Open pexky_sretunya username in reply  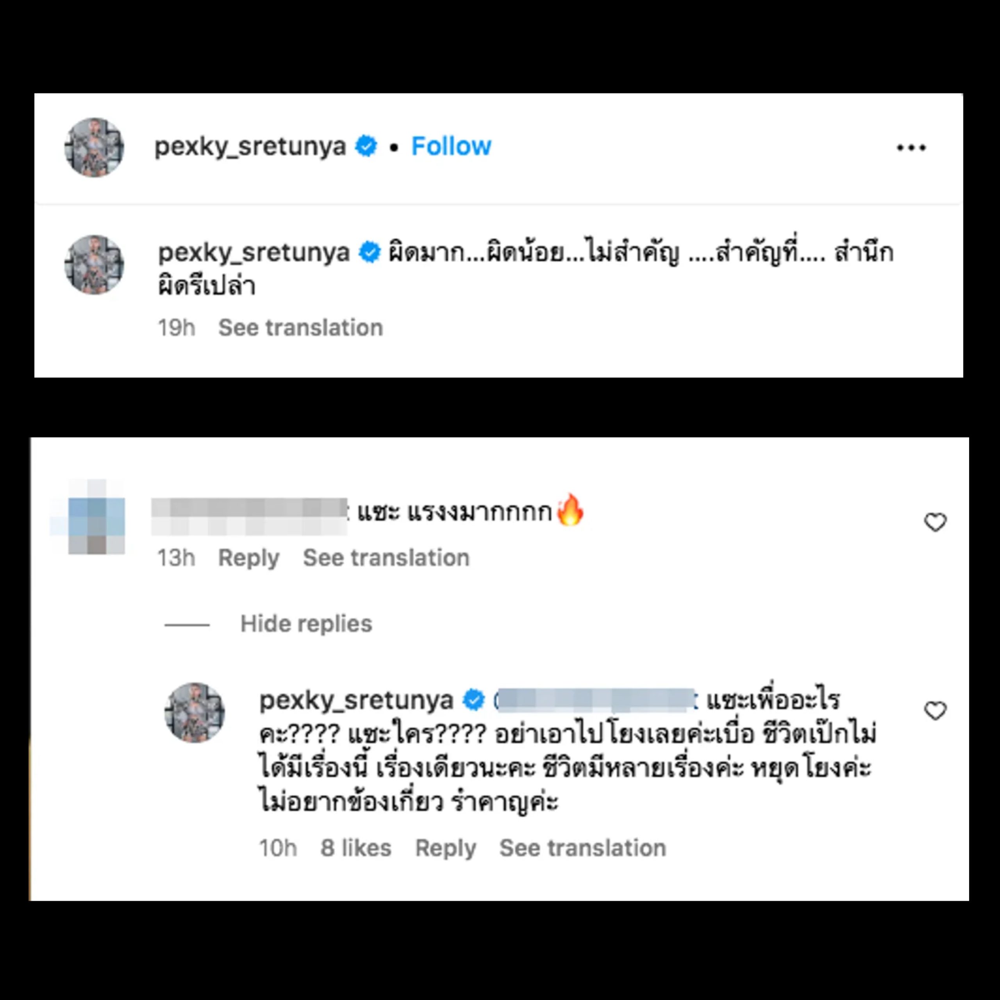click(356, 700)
